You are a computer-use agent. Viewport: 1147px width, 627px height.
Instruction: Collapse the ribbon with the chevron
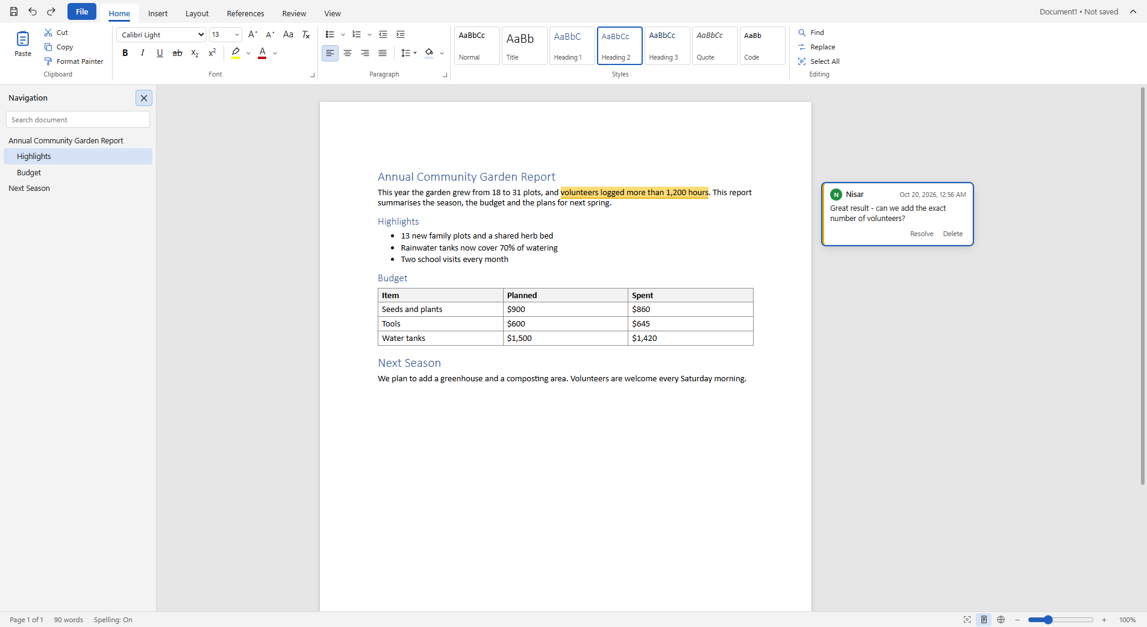1133,11
